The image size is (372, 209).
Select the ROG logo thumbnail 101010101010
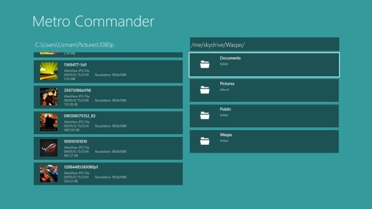pyautogui.click(x=48, y=148)
